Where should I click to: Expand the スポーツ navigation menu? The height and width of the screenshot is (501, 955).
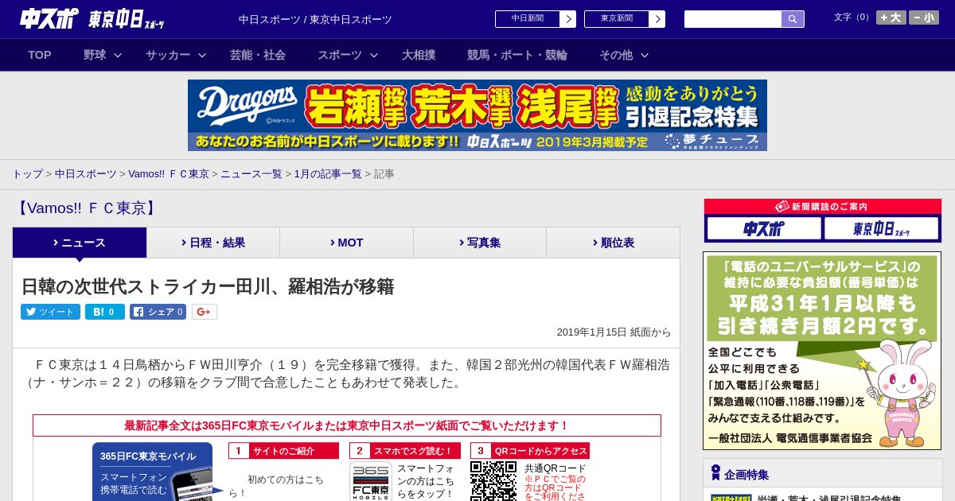(x=348, y=55)
